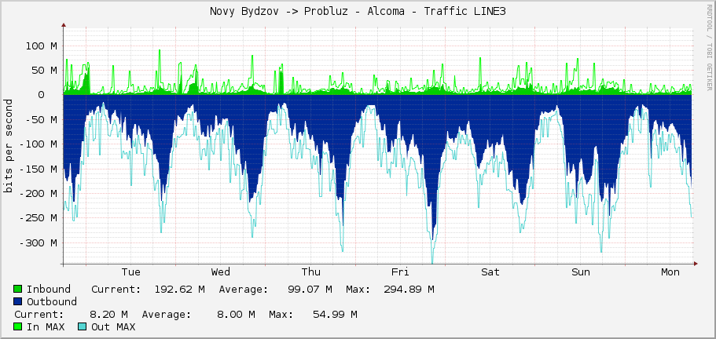Click the 'Sat' x-axis day label
The width and height of the screenshot is (716, 339).
(490, 272)
